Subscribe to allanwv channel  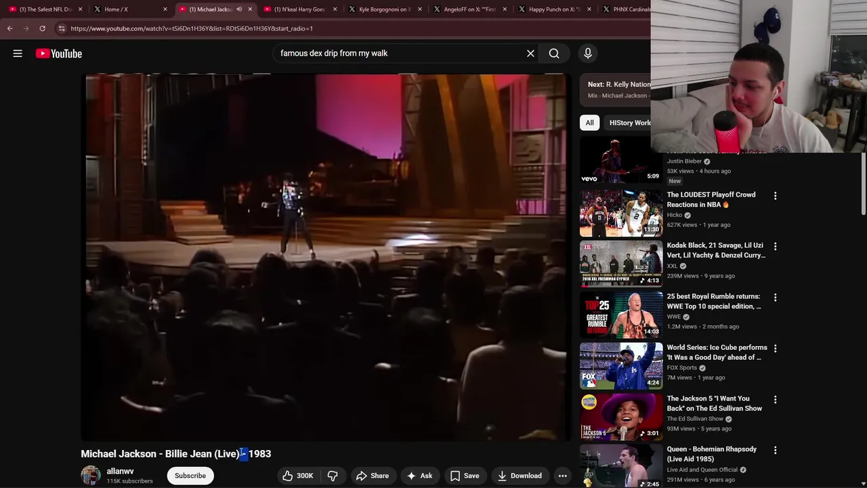pyautogui.click(x=190, y=476)
